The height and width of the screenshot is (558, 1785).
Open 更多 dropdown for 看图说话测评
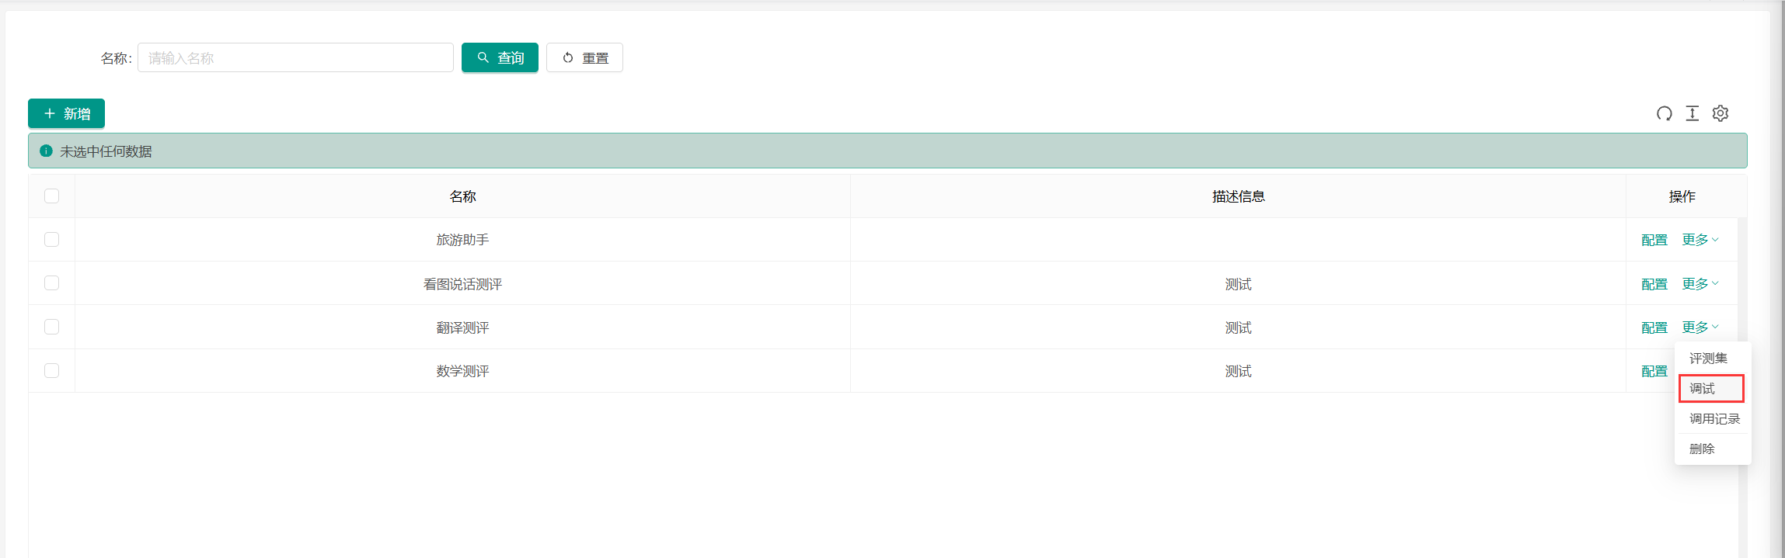point(1700,284)
